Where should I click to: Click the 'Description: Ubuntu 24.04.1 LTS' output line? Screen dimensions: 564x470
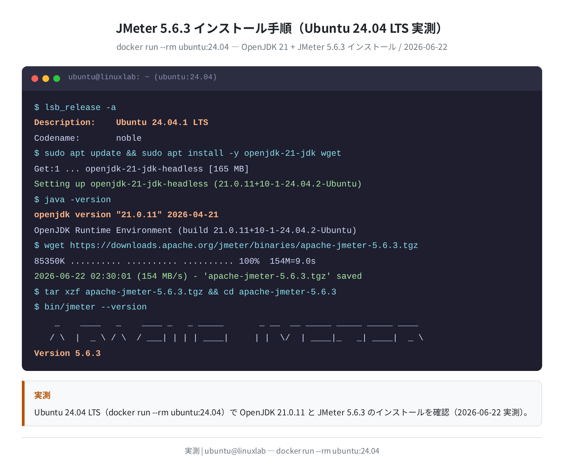(x=121, y=123)
